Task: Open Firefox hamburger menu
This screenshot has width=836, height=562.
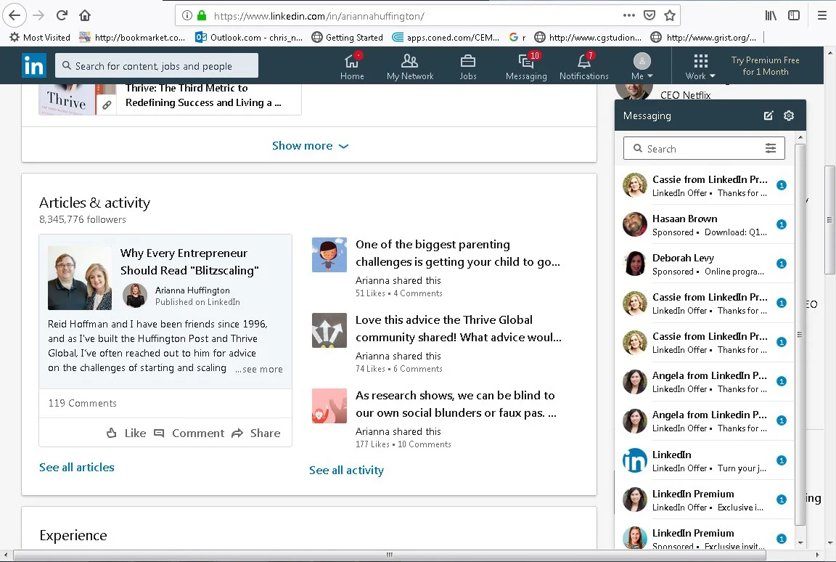Action: (x=822, y=15)
